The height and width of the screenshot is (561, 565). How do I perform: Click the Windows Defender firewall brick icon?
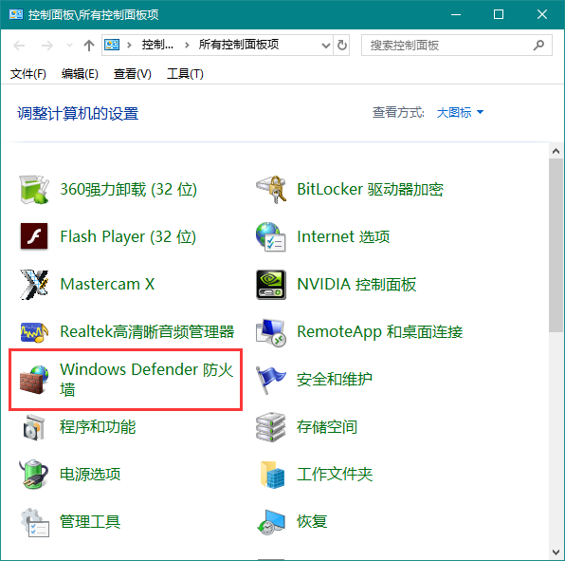[34, 379]
